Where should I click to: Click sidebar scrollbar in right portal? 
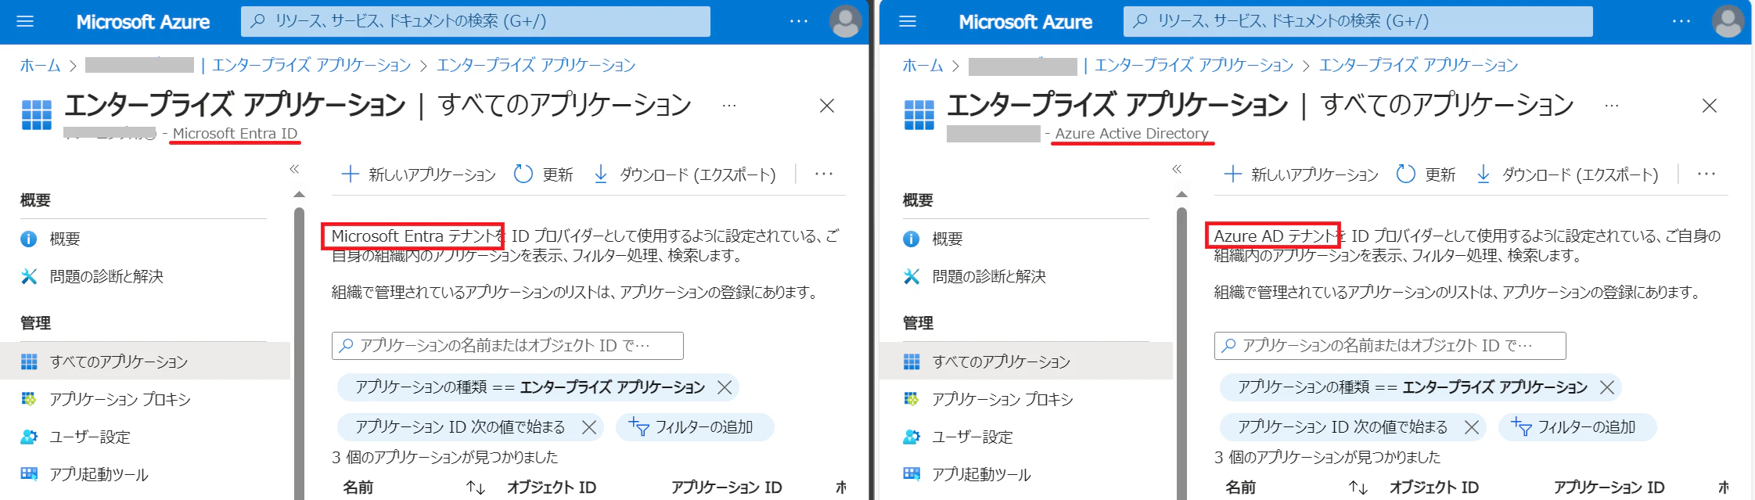[1181, 352]
